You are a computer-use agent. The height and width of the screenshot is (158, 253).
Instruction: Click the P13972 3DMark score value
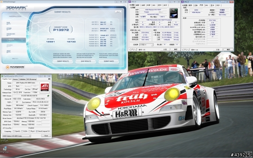61,30
